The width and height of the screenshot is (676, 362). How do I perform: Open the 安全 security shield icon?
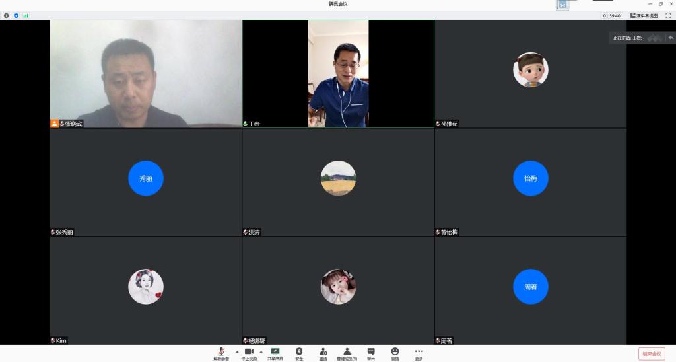click(299, 353)
